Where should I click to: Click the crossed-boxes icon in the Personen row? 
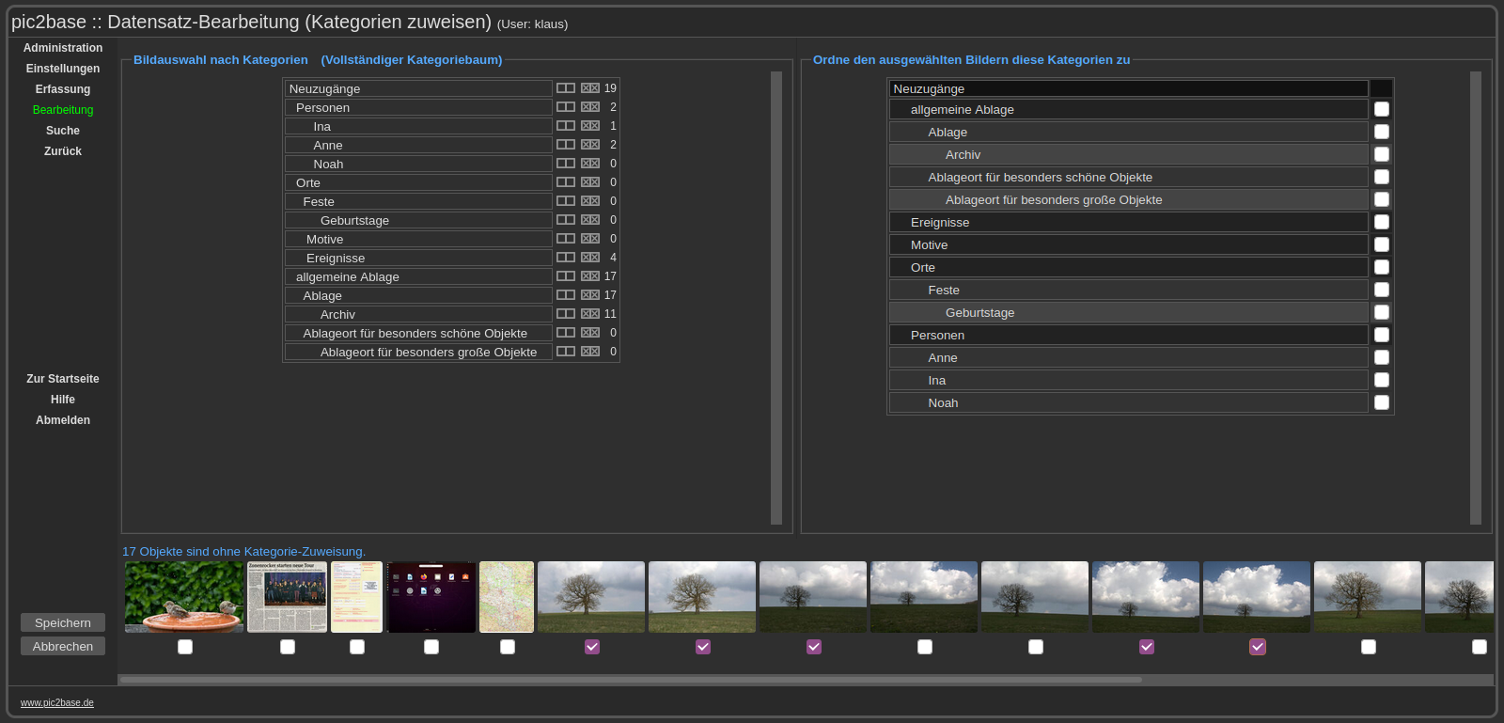(590, 107)
